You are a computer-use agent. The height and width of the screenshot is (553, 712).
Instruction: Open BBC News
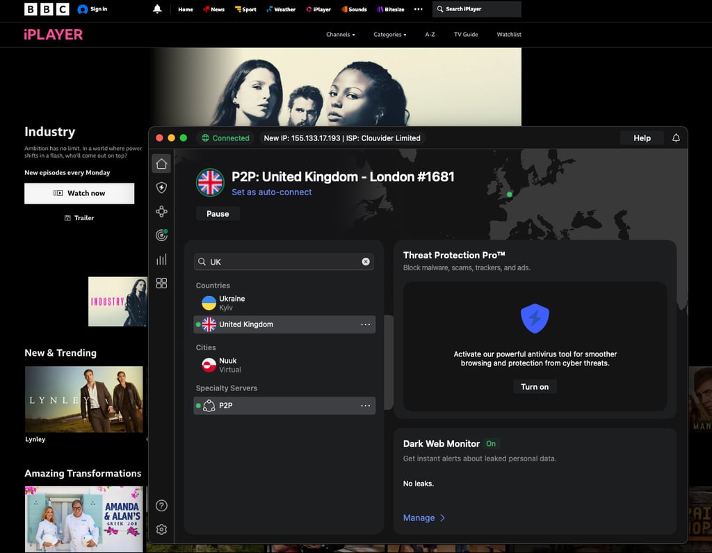tap(214, 9)
